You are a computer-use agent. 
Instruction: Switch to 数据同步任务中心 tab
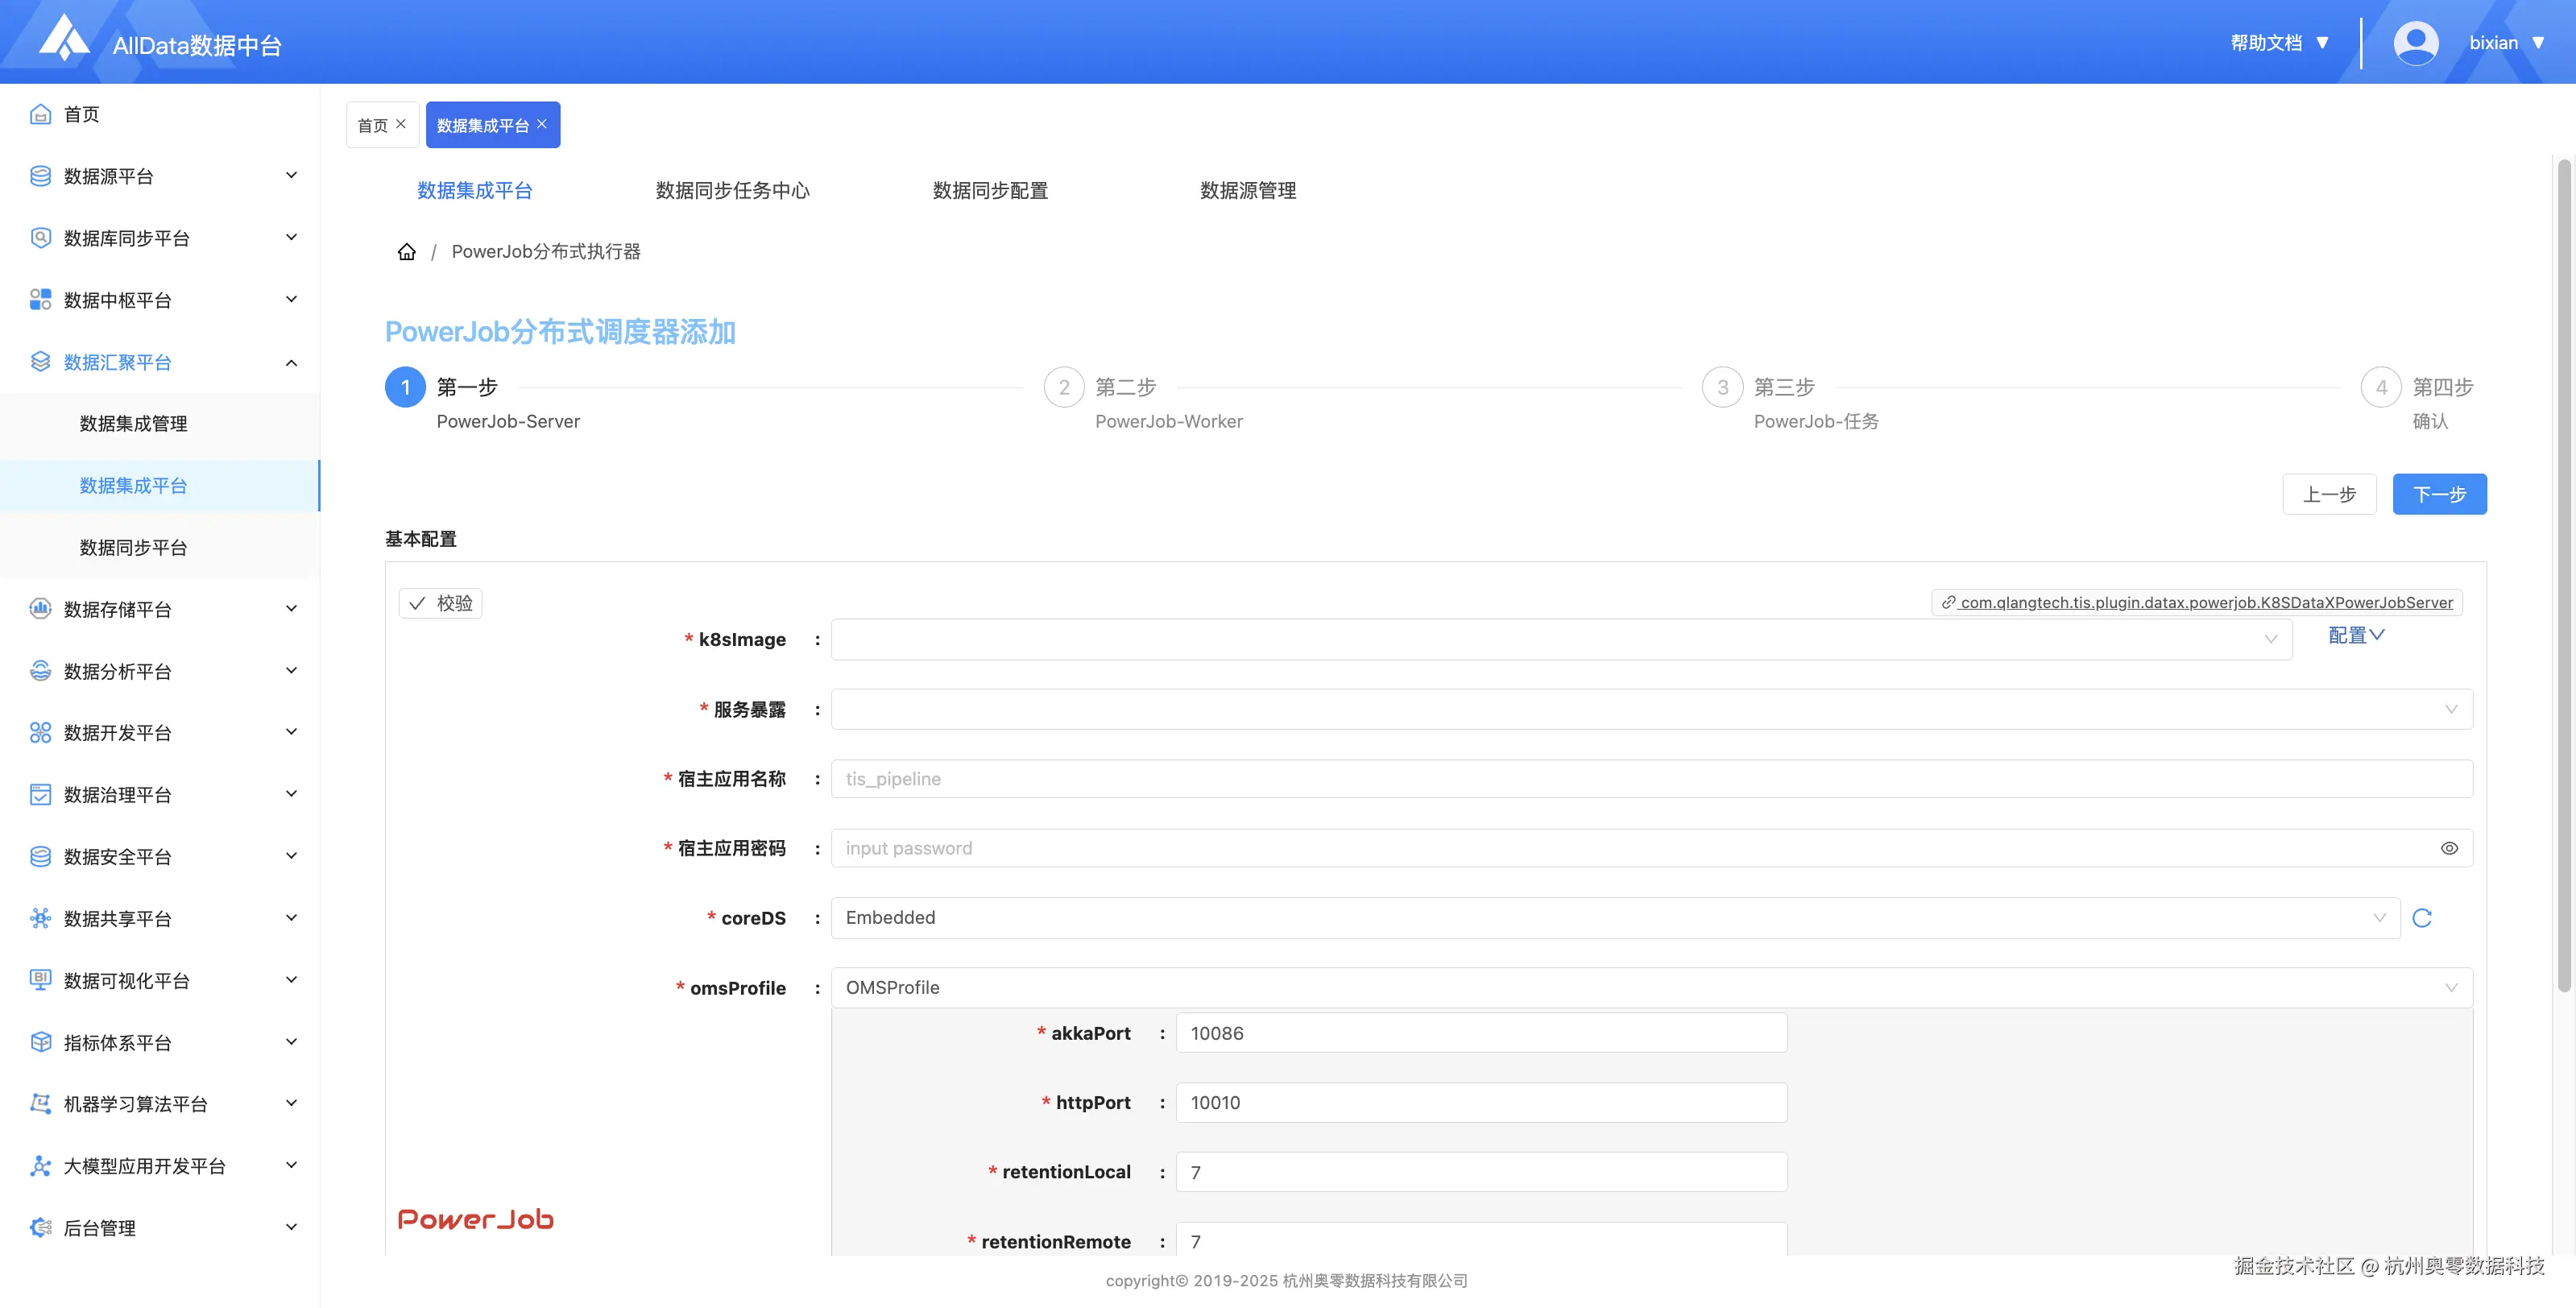click(x=732, y=190)
